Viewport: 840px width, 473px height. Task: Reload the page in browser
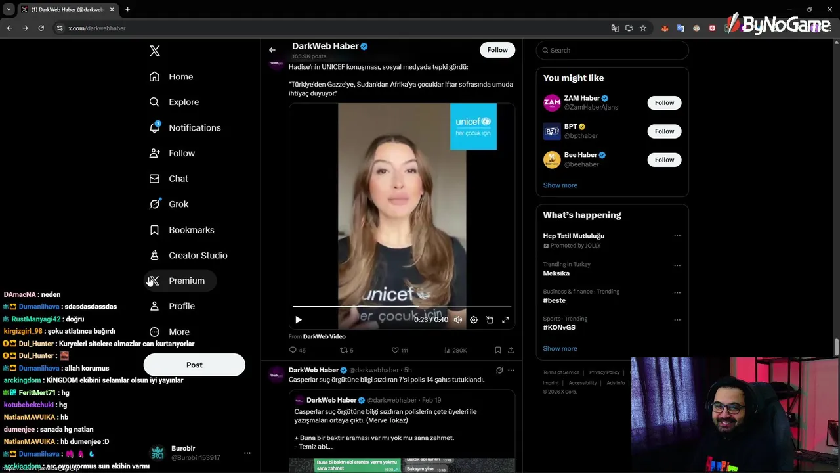[x=41, y=28]
